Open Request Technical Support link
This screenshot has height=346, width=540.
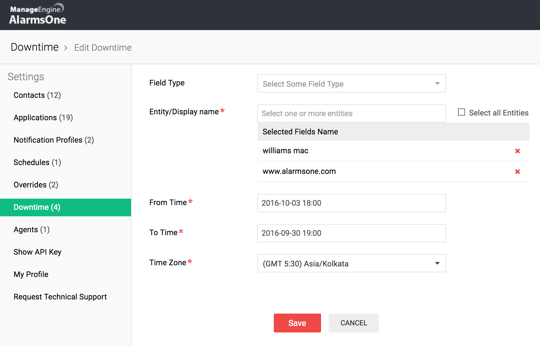point(60,297)
